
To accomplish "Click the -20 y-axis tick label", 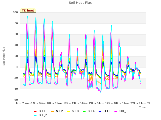I will 16,78.
